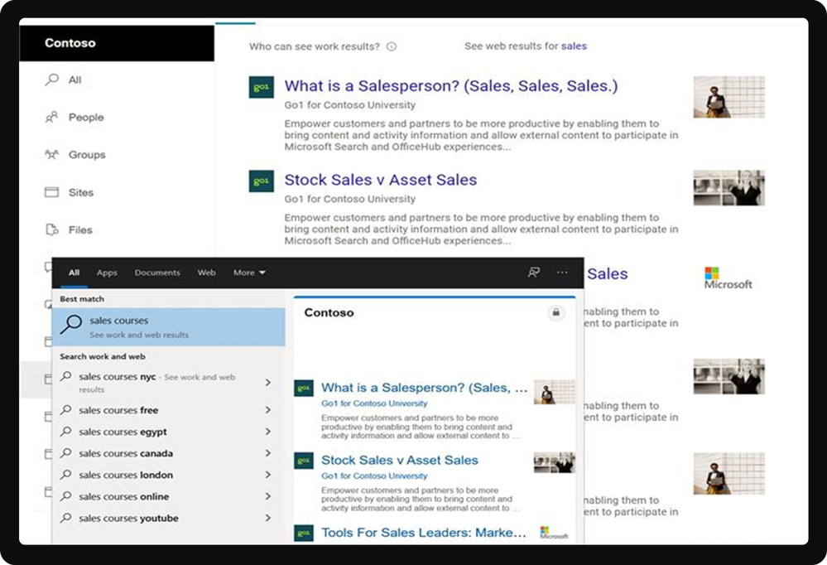This screenshot has height=565, width=827.
Task: Select suggestion 'sales courses free'
Action: (118, 410)
